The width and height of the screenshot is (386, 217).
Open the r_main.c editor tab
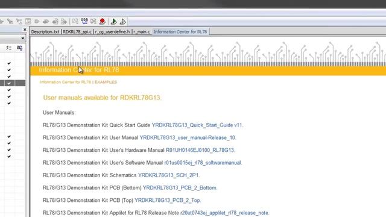pos(142,32)
